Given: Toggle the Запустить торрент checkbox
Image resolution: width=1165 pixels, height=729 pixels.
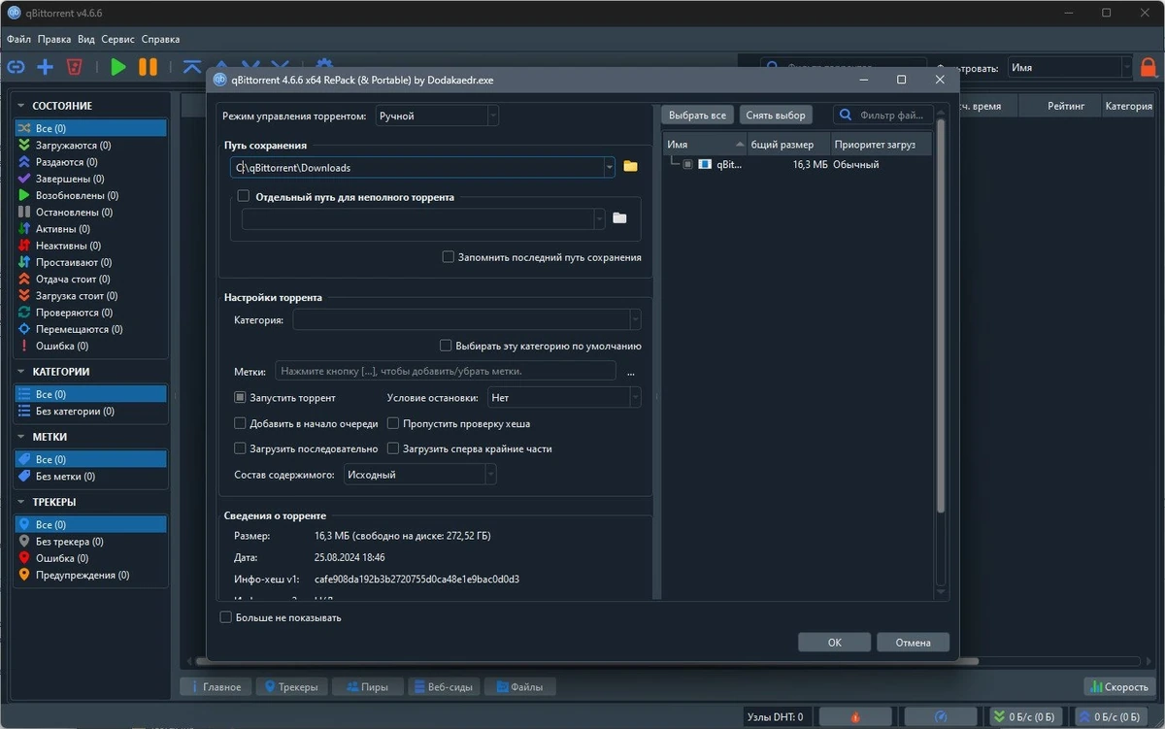Looking at the screenshot, I should (240, 398).
